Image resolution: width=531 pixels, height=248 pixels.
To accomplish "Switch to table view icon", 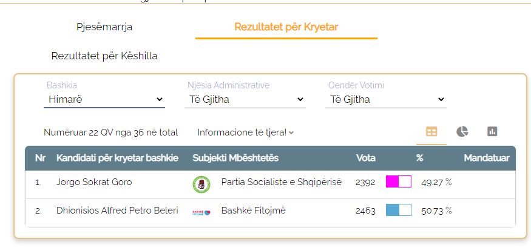I will (431, 132).
